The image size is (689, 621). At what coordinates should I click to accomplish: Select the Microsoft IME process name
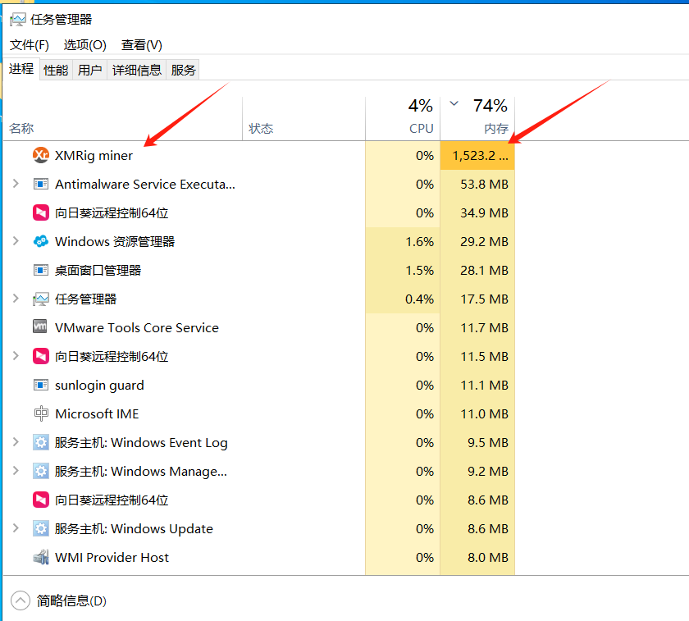(97, 414)
